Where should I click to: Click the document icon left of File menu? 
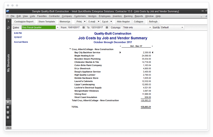coord(8,16)
